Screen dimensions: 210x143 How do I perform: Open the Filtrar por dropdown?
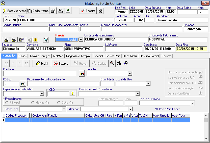point(130,109)
